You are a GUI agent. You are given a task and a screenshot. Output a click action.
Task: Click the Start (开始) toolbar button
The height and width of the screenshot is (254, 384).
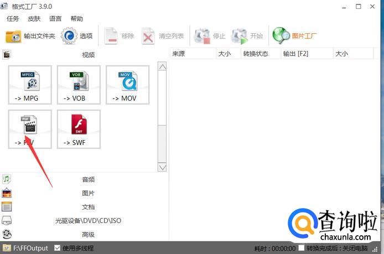pos(247,37)
